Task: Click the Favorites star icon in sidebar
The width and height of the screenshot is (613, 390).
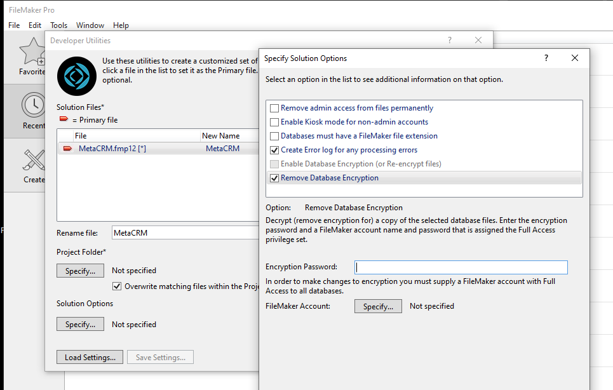Action: click(32, 52)
